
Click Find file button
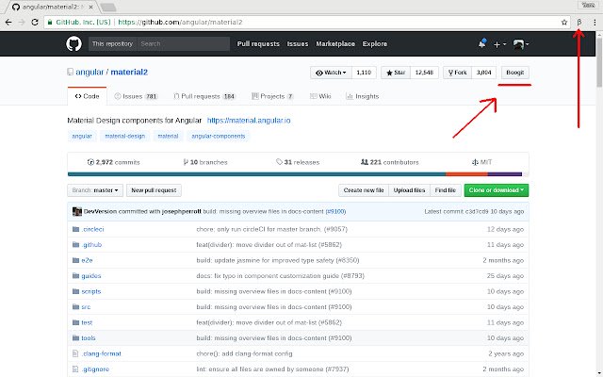tap(446, 190)
